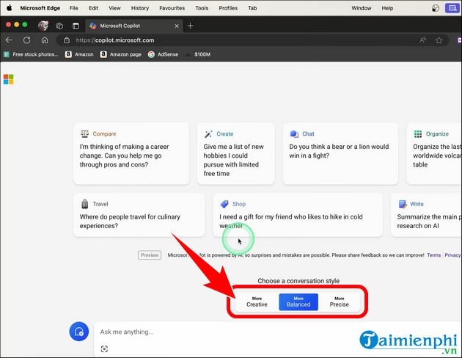Open the $100M bookmark
Image resolution: width=462 pixels, height=358 pixels.
pyautogui.click(x=198, y=54)
